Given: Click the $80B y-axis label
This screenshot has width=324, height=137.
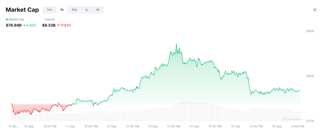Looking at the screenshot, I should 310,76.
